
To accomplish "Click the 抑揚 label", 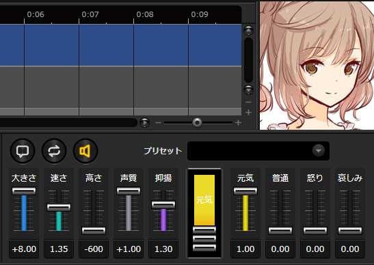I will (x=163, y=178).
